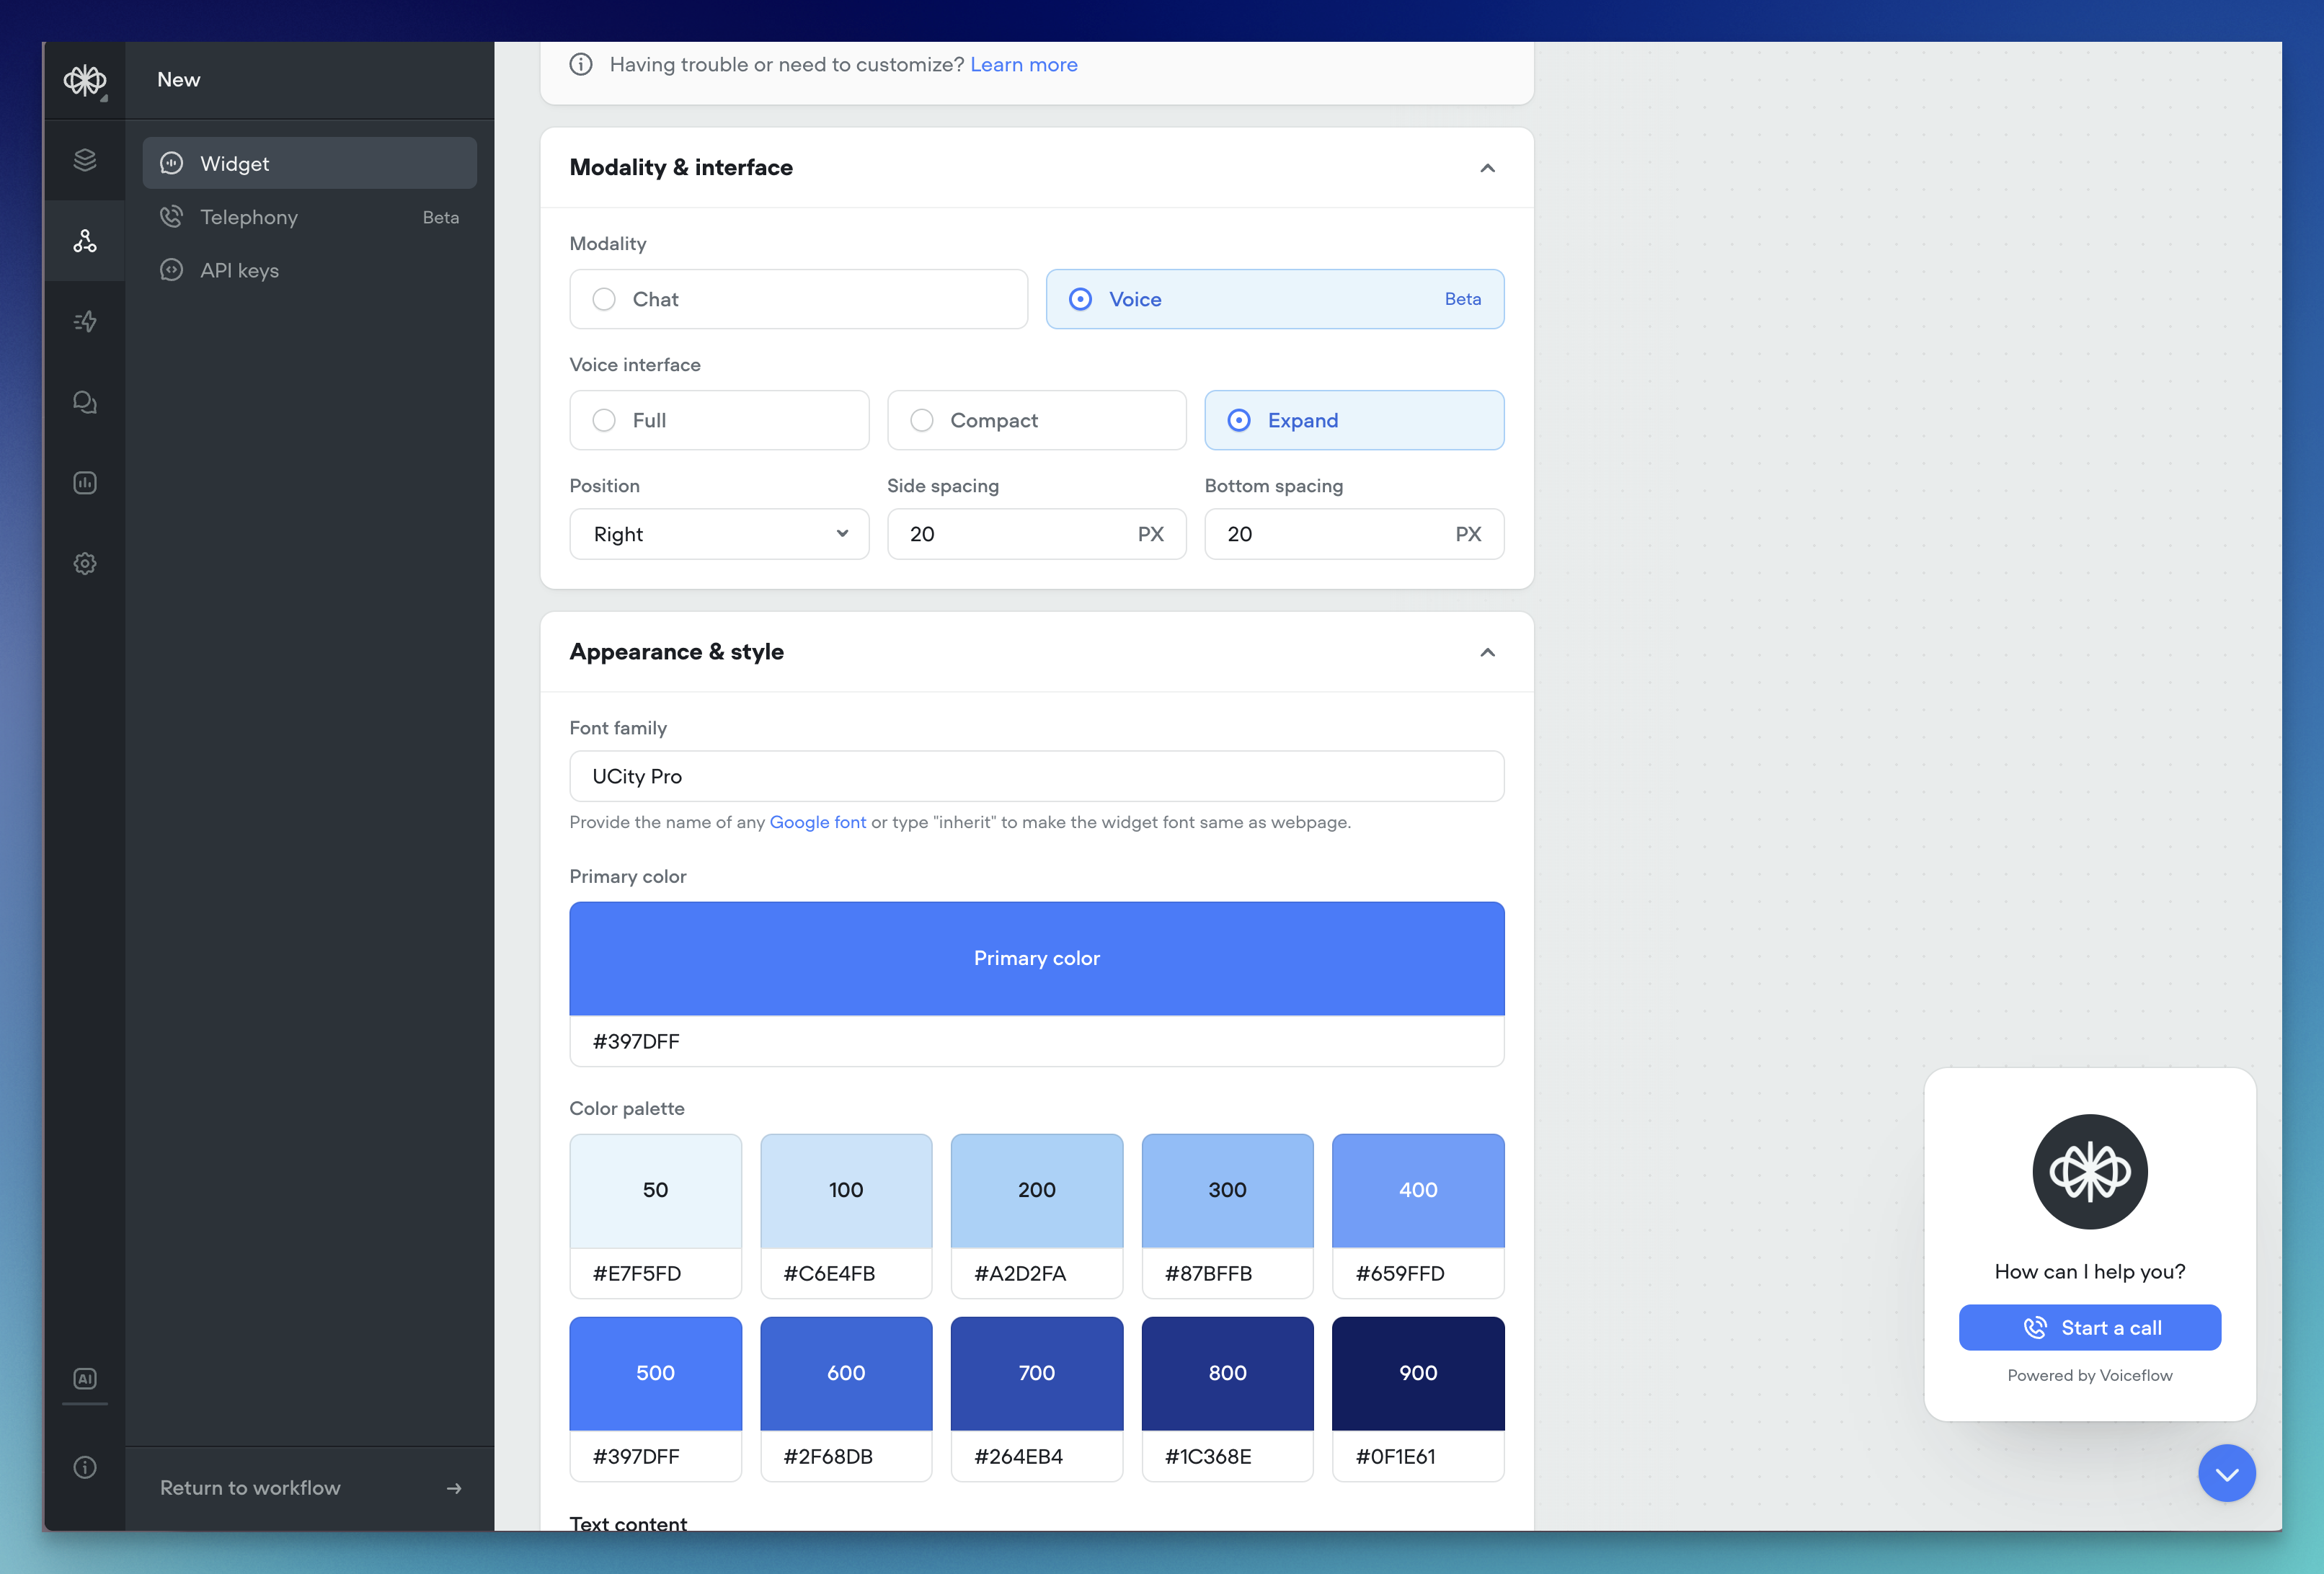2324x1574 pixels.
Task: Collapse the Appearance & style section
Action: [1487, 652]
